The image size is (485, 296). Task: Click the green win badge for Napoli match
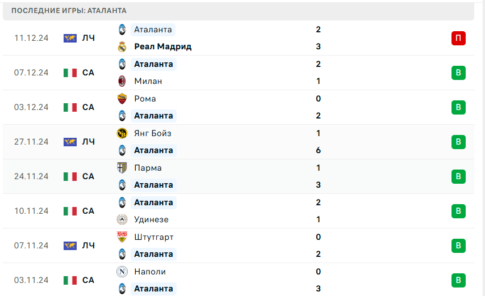click(x=458, y=280)
